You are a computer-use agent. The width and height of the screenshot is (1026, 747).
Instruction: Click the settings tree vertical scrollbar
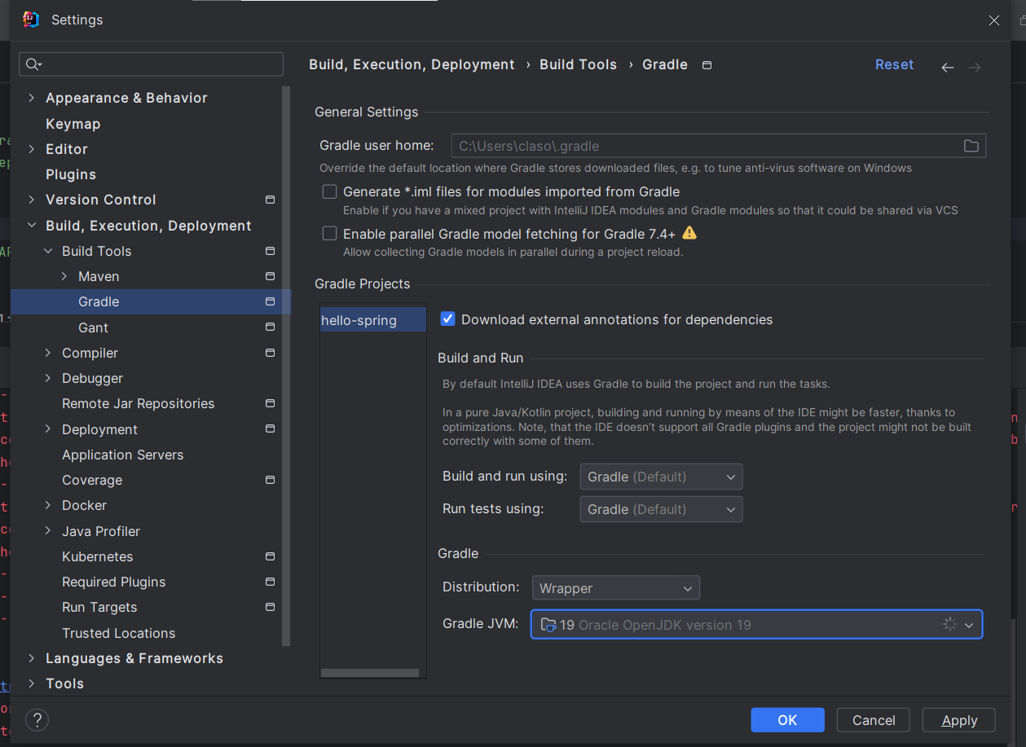click(286, 367)
